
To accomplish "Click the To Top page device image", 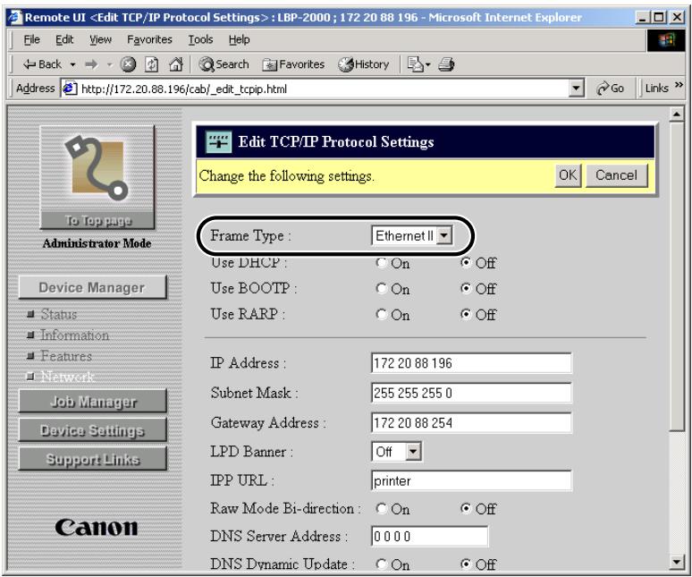I will tap(97, 177).
